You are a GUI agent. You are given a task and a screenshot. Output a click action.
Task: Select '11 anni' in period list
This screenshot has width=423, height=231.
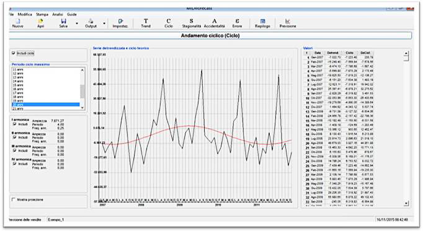[46, 69]
